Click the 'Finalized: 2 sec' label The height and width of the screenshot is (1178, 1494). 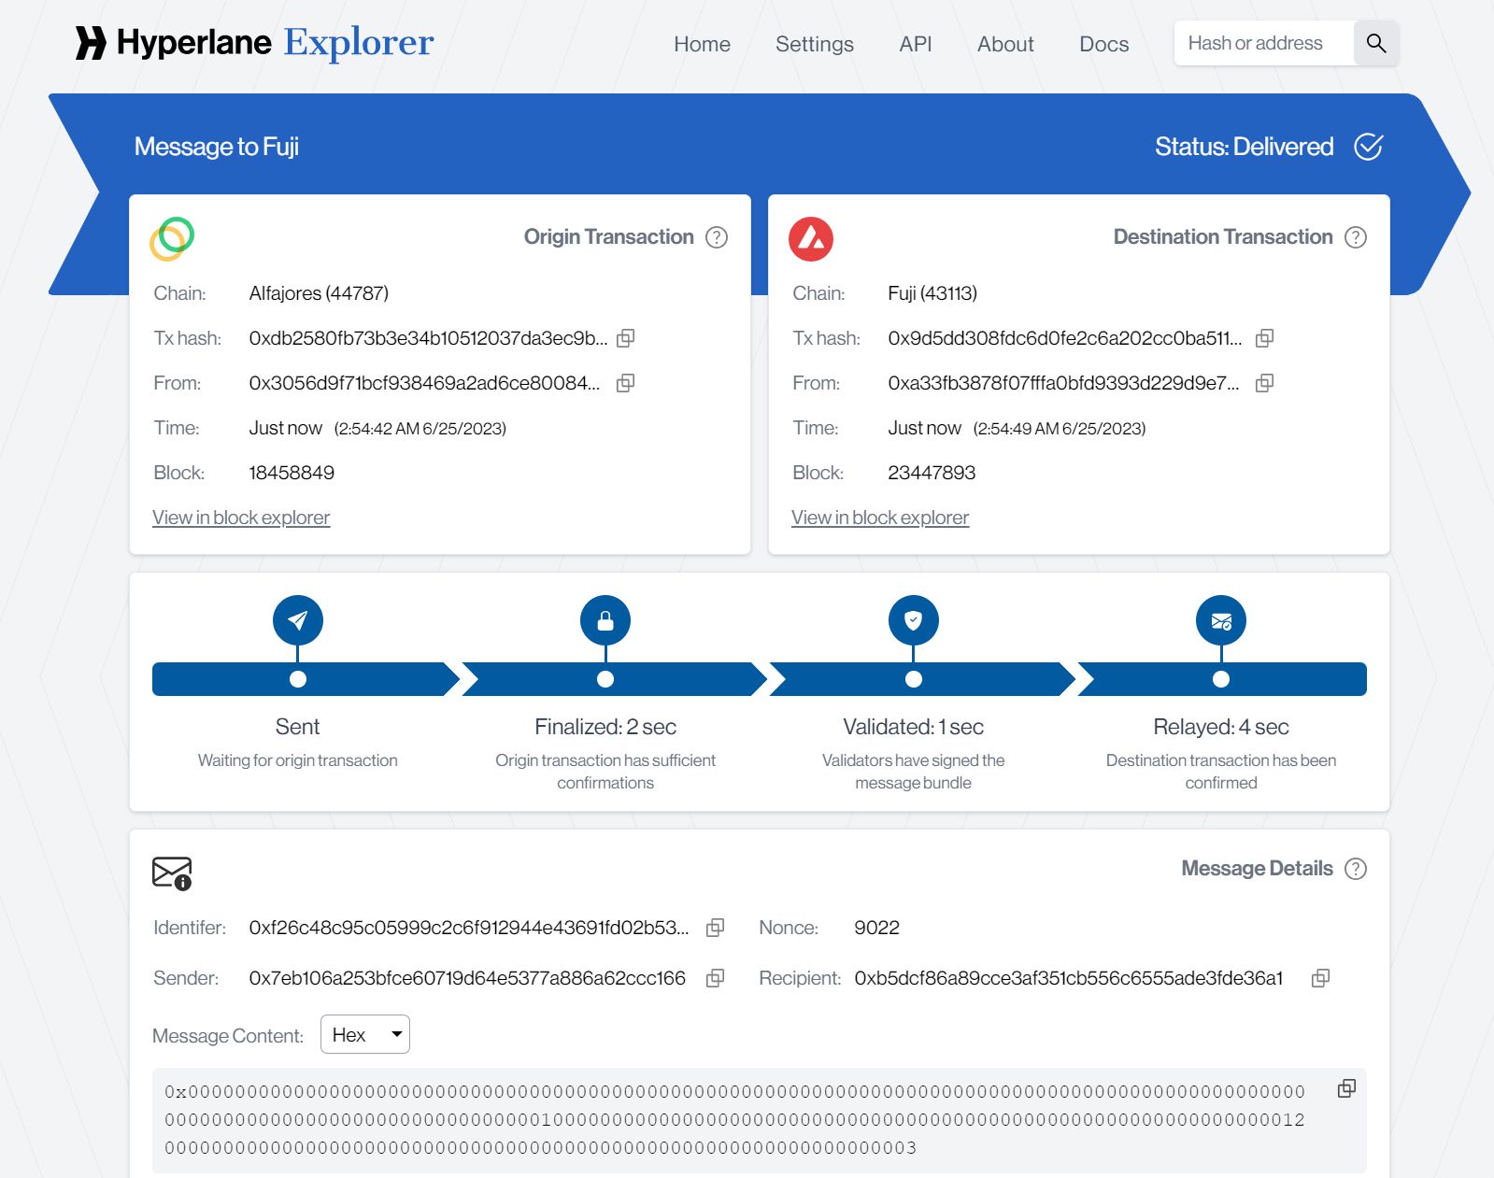coord(605,727)
